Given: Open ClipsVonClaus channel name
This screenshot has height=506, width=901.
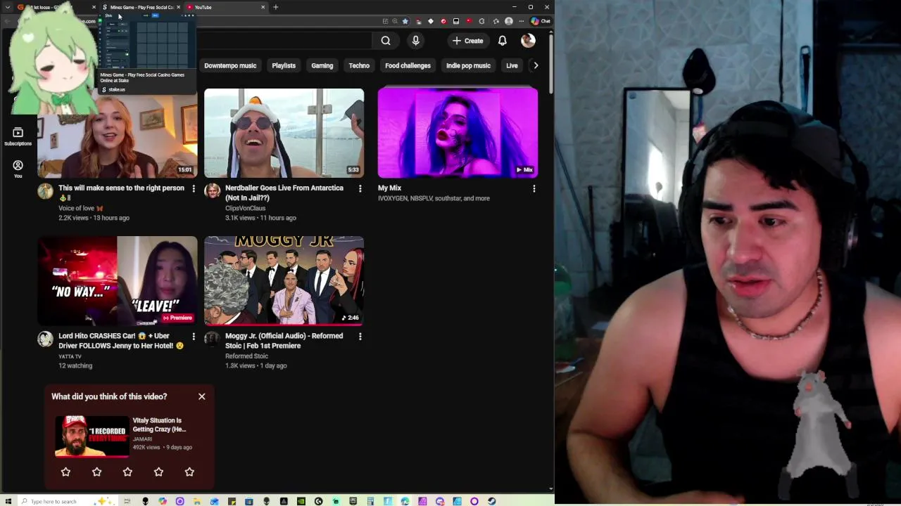Looking at the screenshot, I should point(246,208).
